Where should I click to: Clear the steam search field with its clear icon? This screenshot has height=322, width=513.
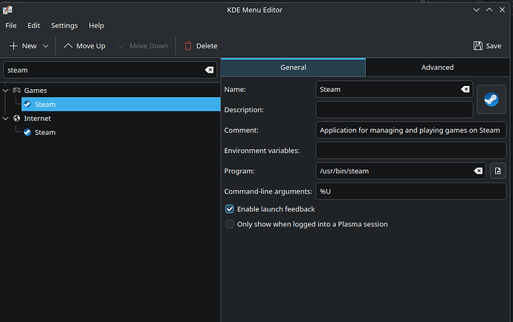[209, 70]
